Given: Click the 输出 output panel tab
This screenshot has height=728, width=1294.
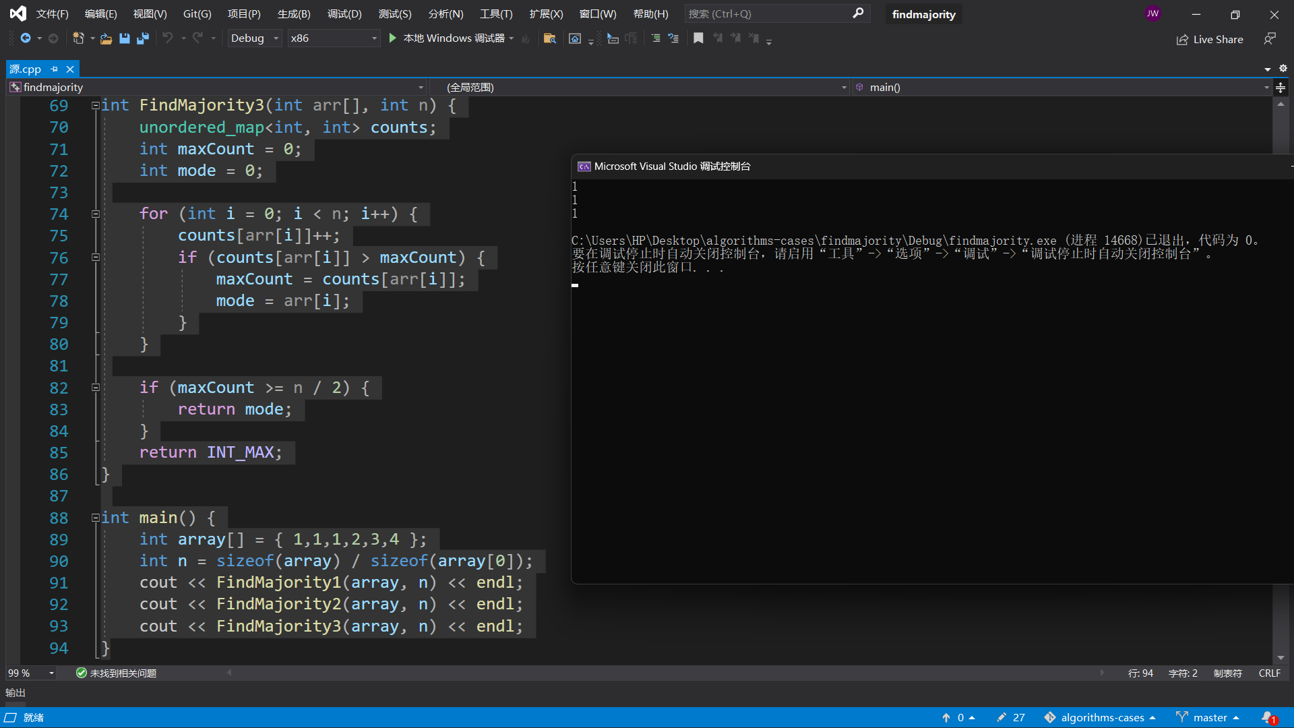Looking at the screenshot, I should (16, 693).
